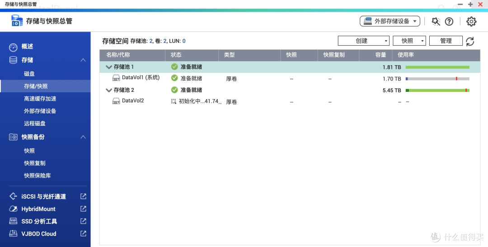Go to 概述 in the sidebar

click(x=27, y=47)
